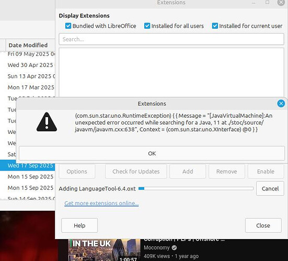Close the error dialog with the blue X
The image size is (288, 261).
click(x=281, y=104)
